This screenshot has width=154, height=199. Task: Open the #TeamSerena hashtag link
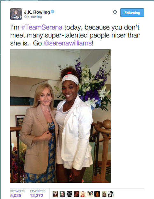42,27
